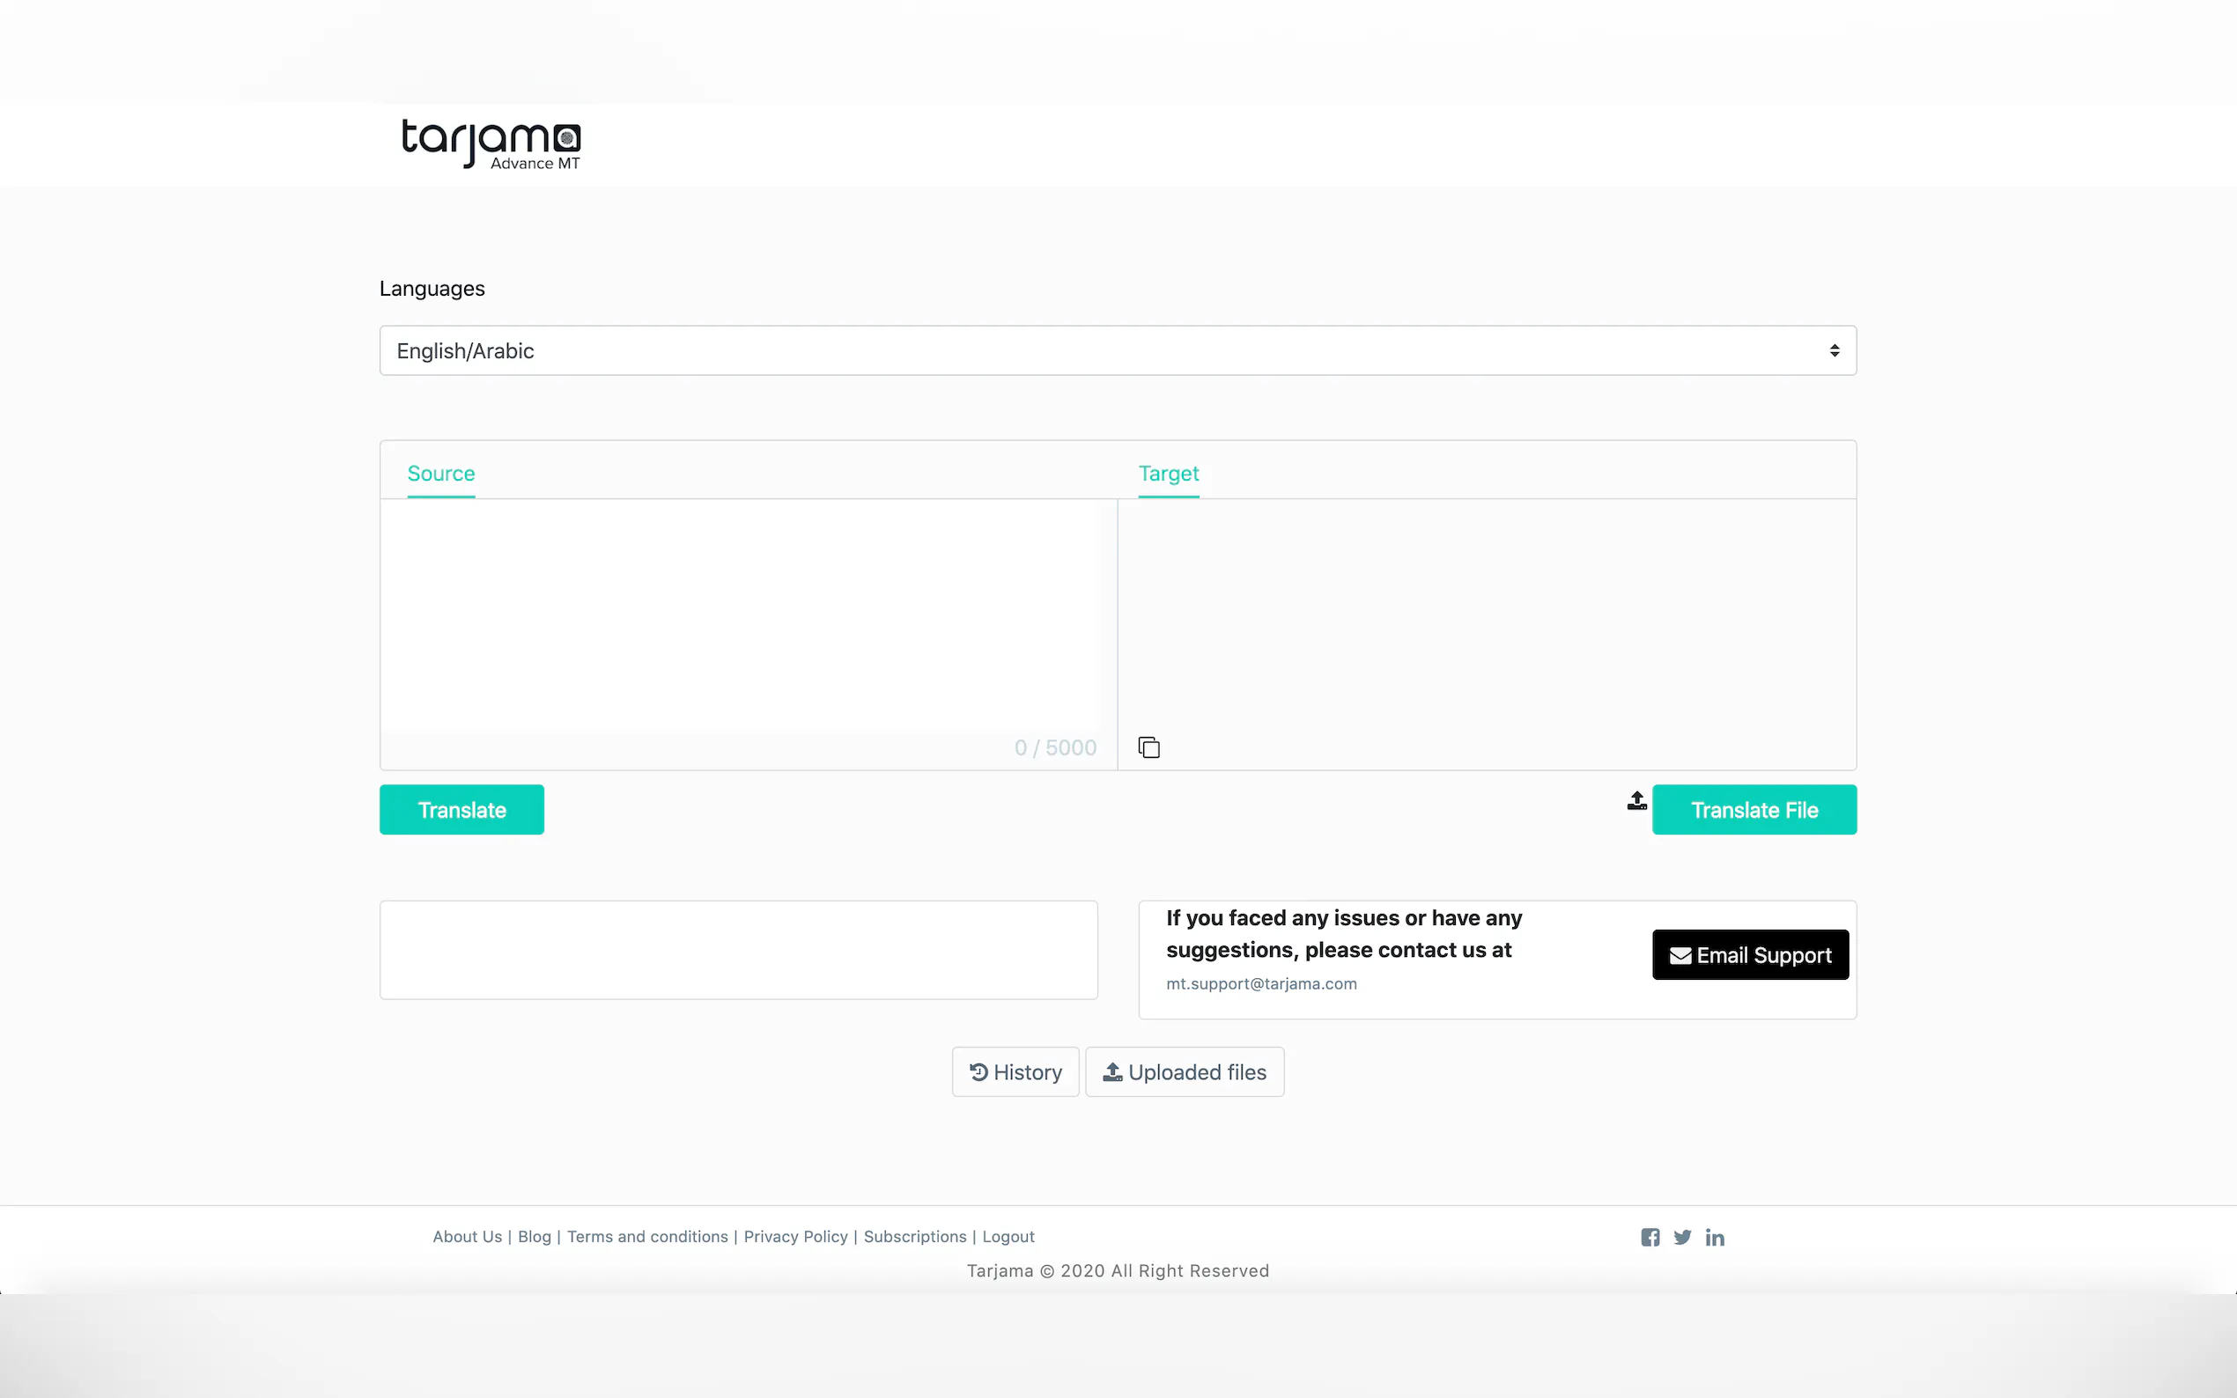This screenshot has width=2237, height=1398.
Task: Open the Terms and conditions link
Action: 647,1236
